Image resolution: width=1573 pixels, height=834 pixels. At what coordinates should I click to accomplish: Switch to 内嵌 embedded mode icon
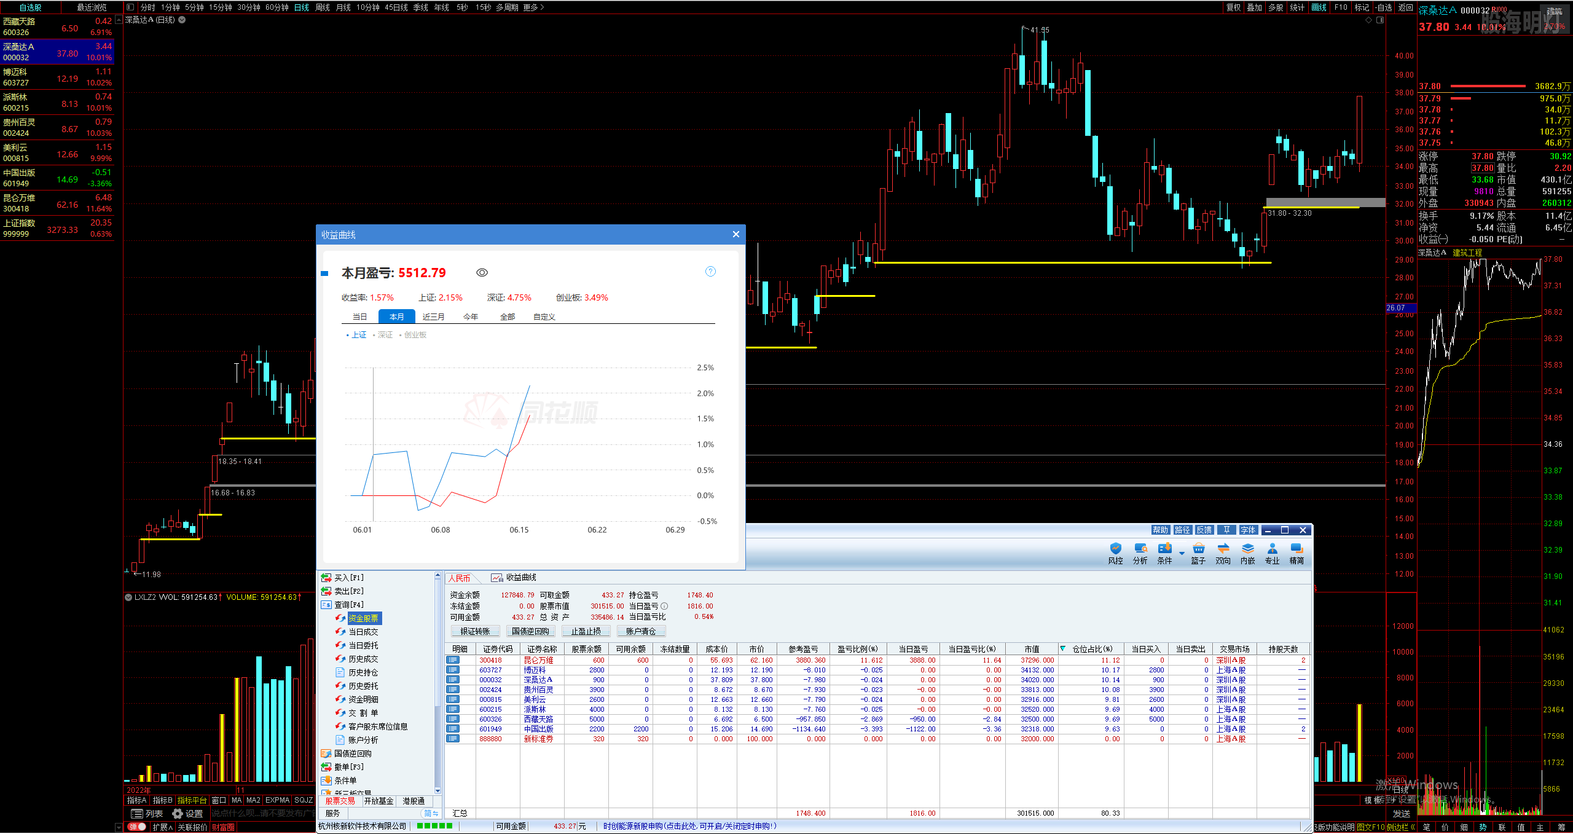pos(1247,553)
